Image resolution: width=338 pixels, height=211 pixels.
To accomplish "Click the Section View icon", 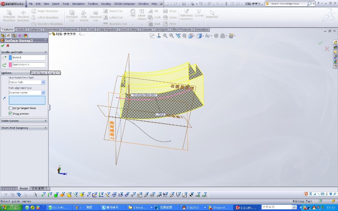I will tap(184, 36).
